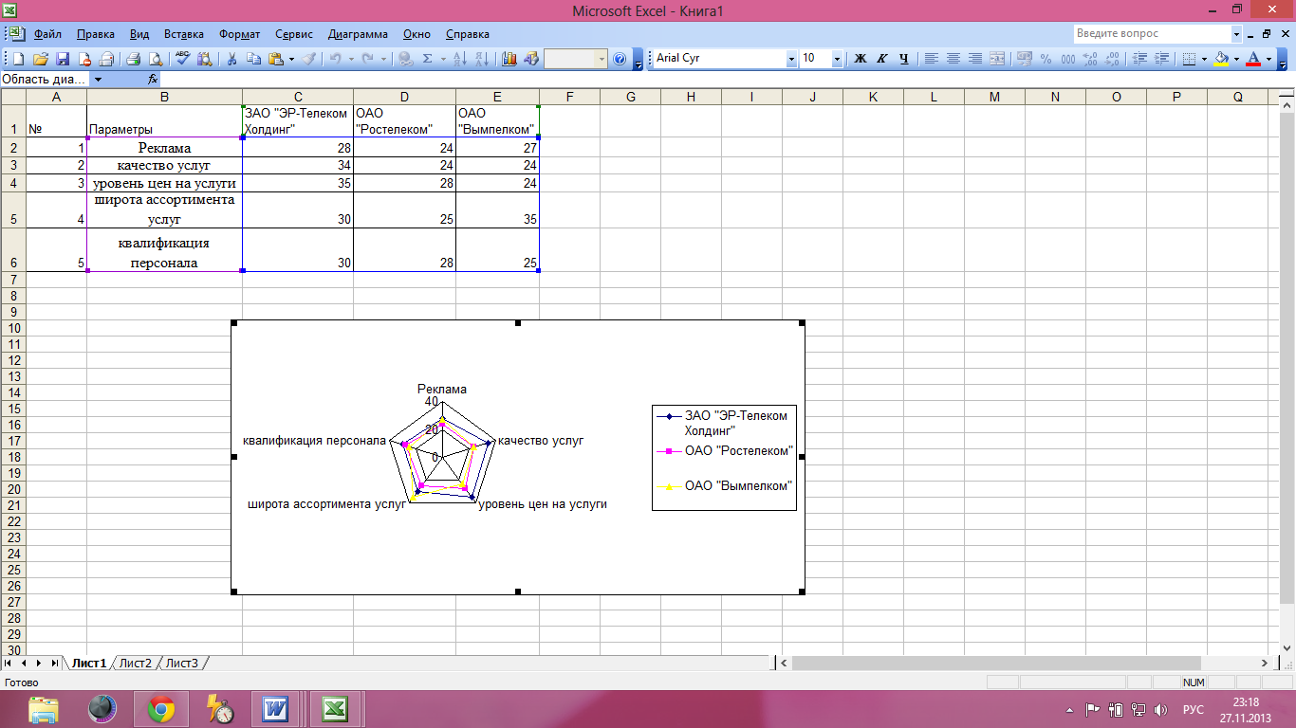Open Print Preview from the toolbar
This screenshot has height=728, width=1296.
pyautogui.click(x=155, y=59)
